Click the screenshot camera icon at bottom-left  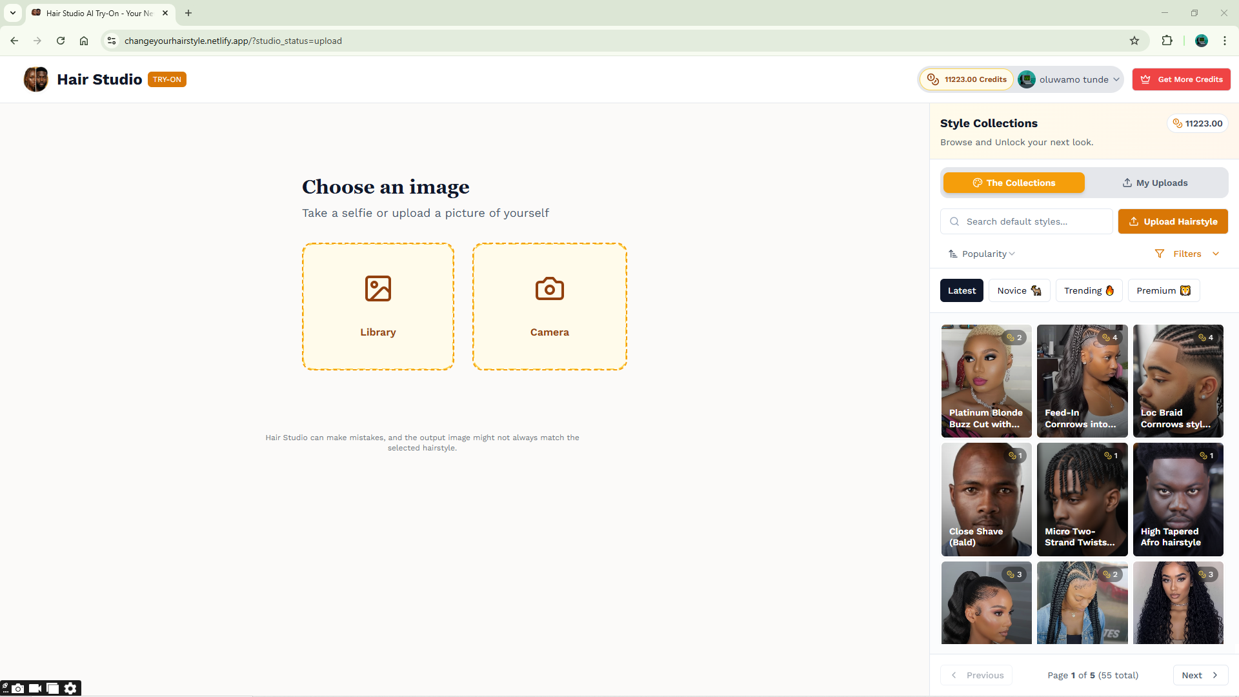click(18, 689)
